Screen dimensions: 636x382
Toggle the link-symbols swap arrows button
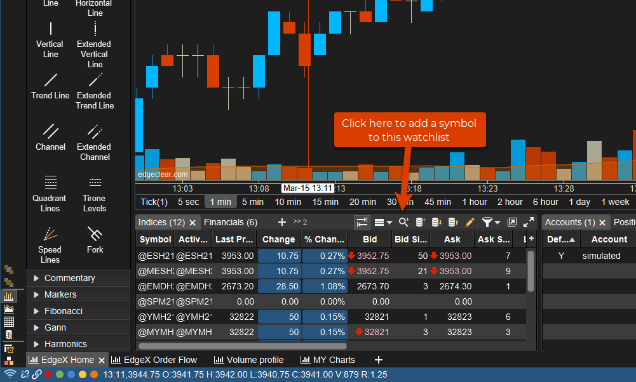pyautogui.click(x=362, y=222)
